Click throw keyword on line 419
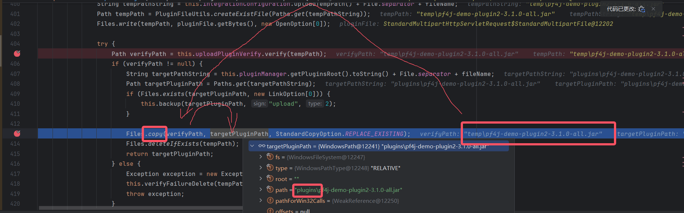This screenshot has width=684, height=213. pyautogui.click(x=135, y=194)
